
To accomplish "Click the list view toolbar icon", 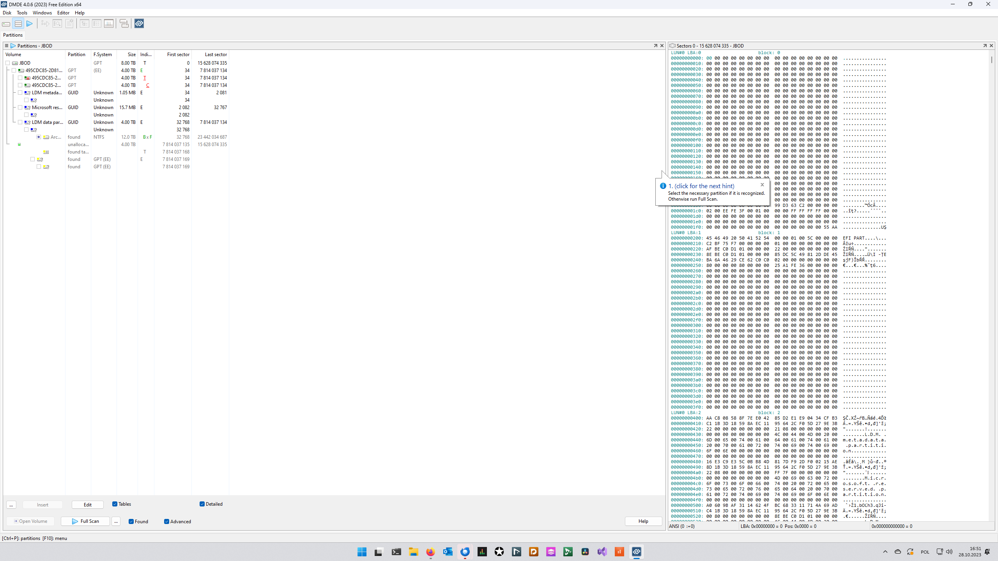I will click(96, 24).
